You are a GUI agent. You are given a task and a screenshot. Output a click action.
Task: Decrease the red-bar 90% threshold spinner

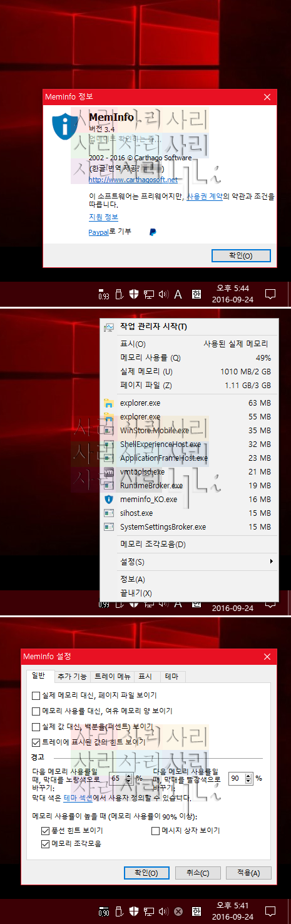click(x=248, y=781)
